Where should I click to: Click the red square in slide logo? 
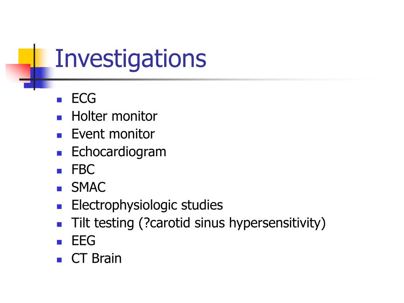(x=17, y=72)
